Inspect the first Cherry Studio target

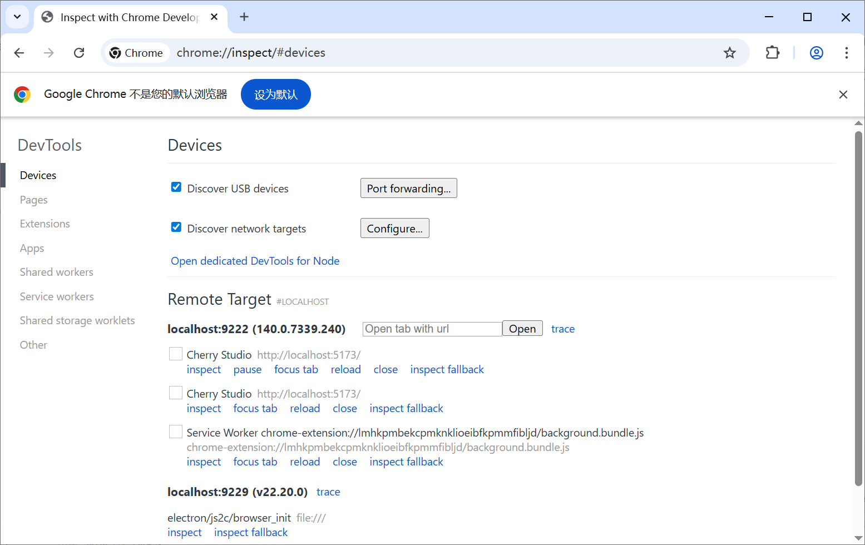204,369
